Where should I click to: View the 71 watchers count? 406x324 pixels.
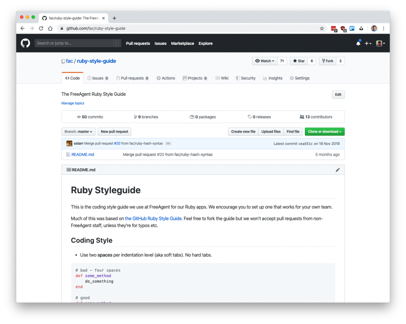tap(282, 61)
